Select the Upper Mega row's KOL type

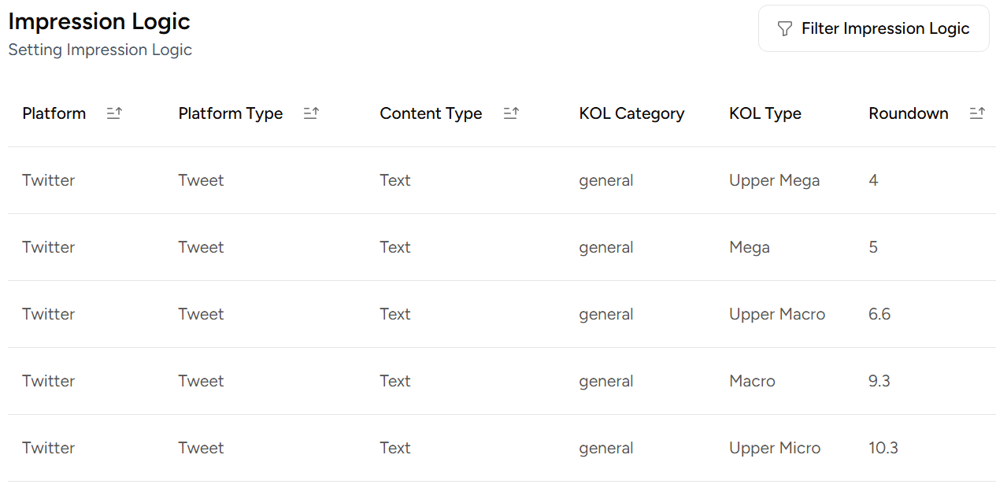click(774, 180)
